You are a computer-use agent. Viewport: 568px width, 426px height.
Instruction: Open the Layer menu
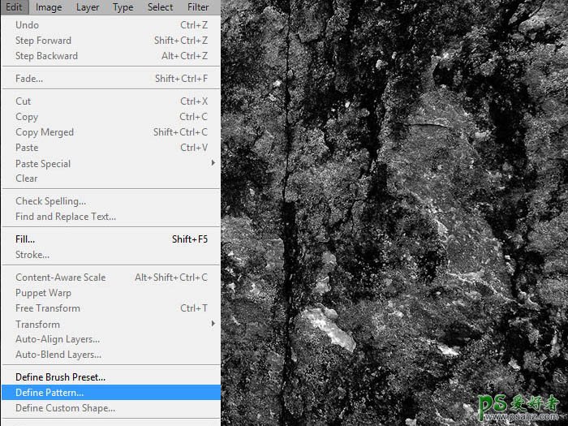pyautogui.click(x=88, y=7)
